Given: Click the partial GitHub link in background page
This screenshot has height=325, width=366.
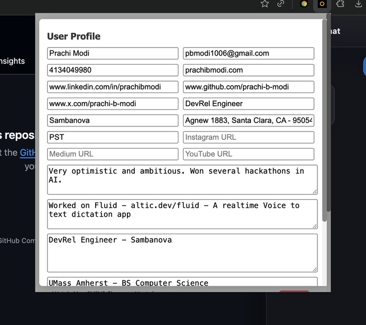Looking at the screenshot, I should 28,153.
